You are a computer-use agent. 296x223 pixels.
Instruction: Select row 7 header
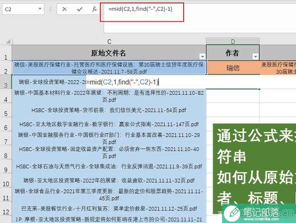pyautogui.click(x=6, y=139)
